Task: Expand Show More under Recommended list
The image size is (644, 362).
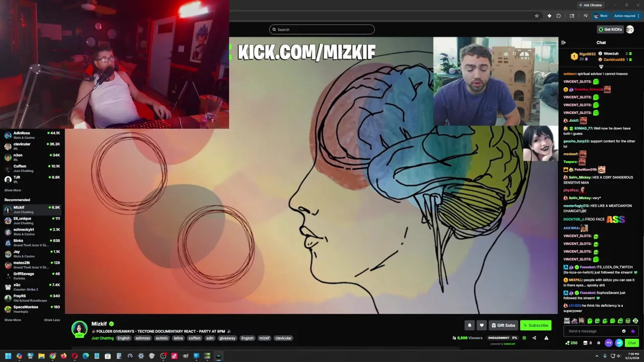Action: pyautogui.click(x=13, y=320)
